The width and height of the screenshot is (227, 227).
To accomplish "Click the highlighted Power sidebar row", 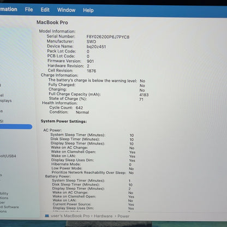I will [16, 127].
